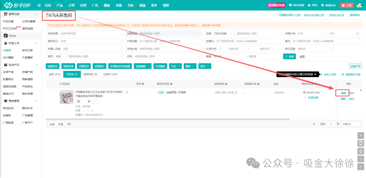
Task: Click the clock icon in 认领时间 field
Action: tap(220, 49)
